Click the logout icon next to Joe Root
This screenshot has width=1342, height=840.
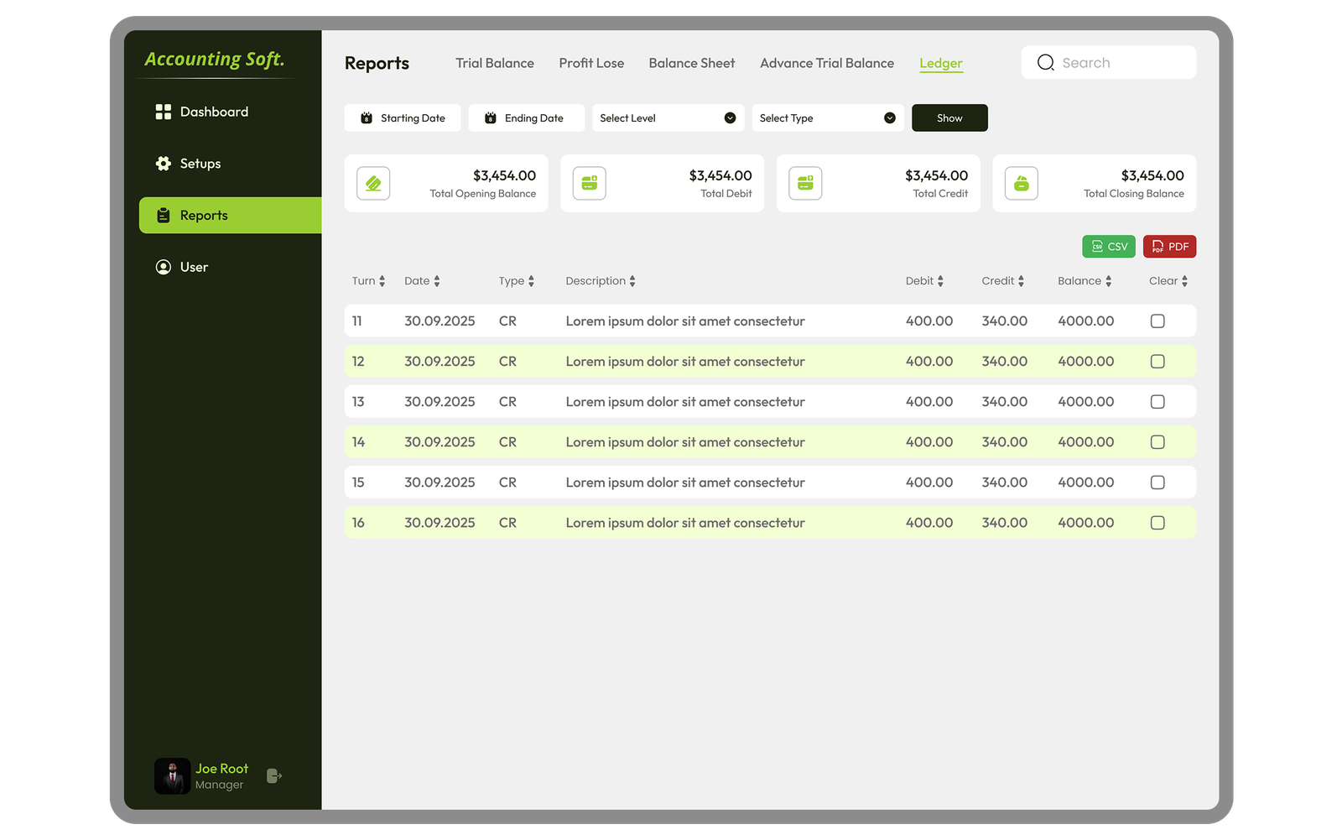point(273,775)
